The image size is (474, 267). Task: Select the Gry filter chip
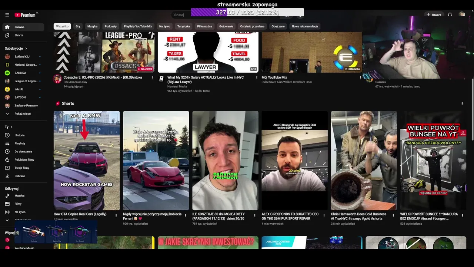78,26
